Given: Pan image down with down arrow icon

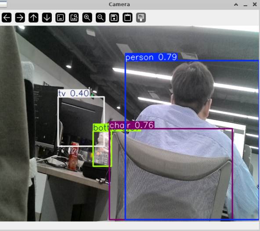Looking at the screenshot, I should [x=47, y=18].
